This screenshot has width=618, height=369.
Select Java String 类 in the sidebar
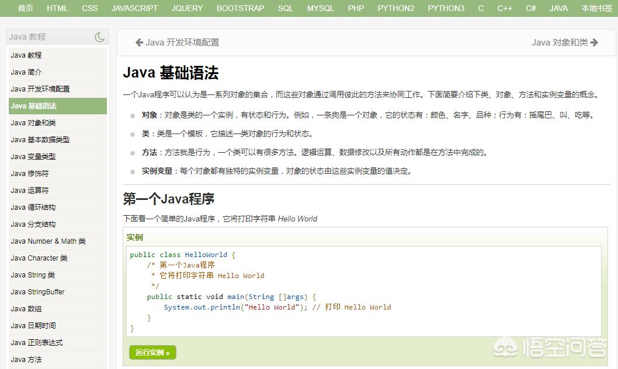(58, 275)
